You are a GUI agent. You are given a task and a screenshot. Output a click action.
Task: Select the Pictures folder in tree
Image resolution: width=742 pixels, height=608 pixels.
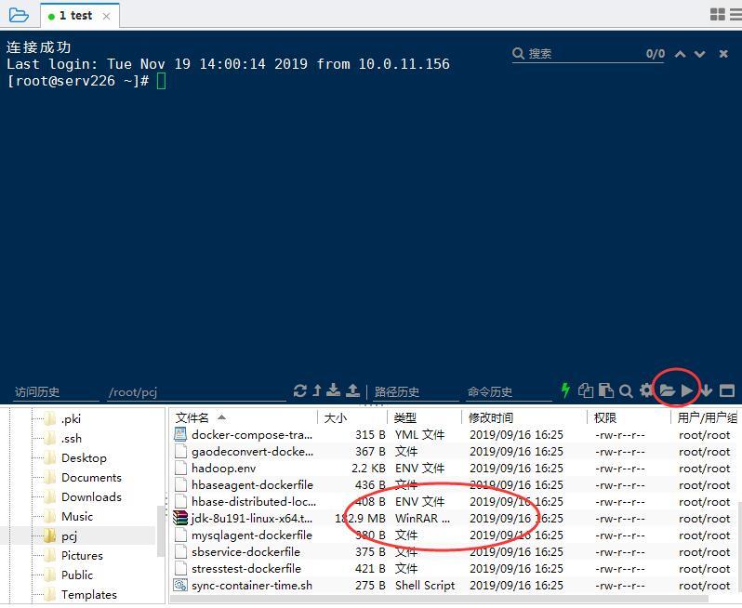pyautogui.click(x=83, y=556)
